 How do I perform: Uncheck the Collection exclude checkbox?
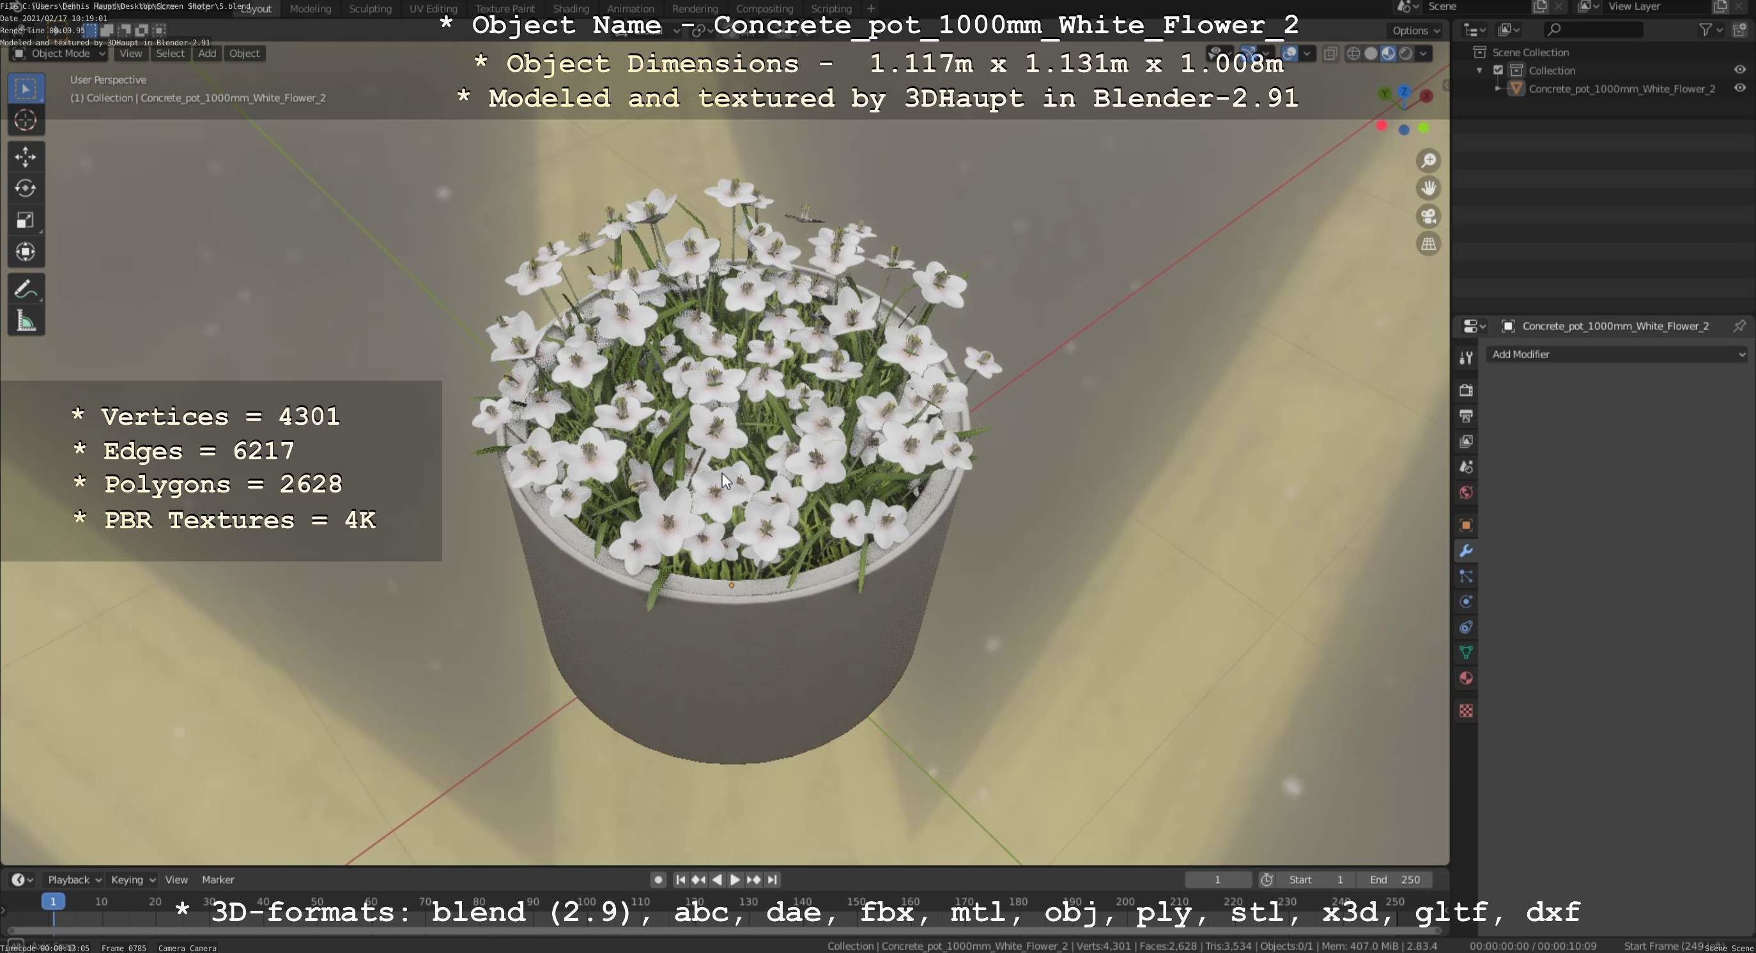point(1498,70)
